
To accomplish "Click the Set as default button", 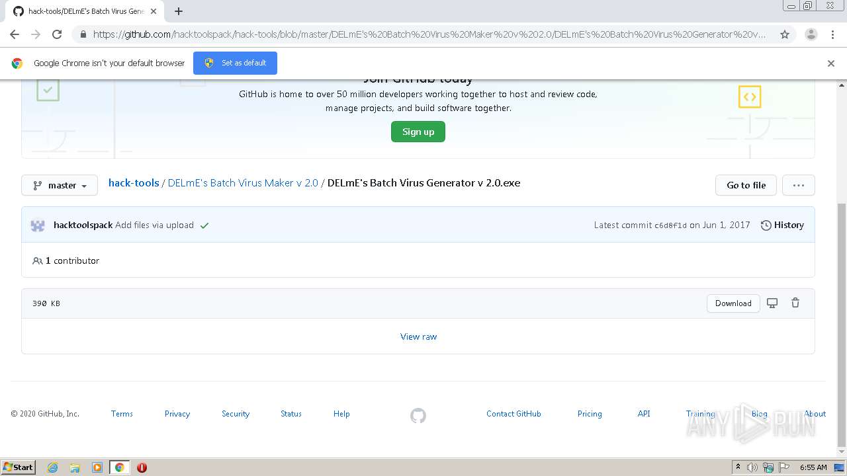I will pyautogui.click(x=235, y=63).
